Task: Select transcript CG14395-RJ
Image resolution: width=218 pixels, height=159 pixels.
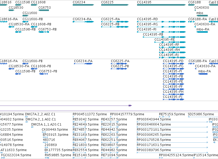Action: [172, 58]
